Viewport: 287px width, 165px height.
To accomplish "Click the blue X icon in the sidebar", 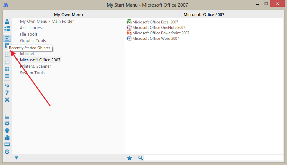I will click(7, 100).
